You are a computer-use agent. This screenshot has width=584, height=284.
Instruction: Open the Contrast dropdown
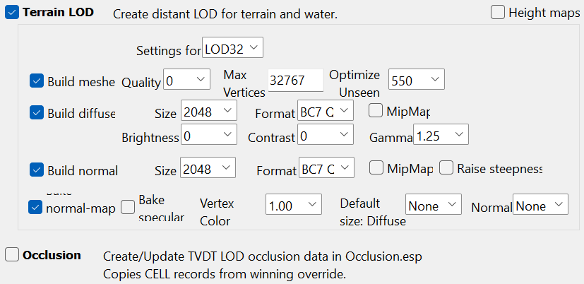(x=326, y=134)
